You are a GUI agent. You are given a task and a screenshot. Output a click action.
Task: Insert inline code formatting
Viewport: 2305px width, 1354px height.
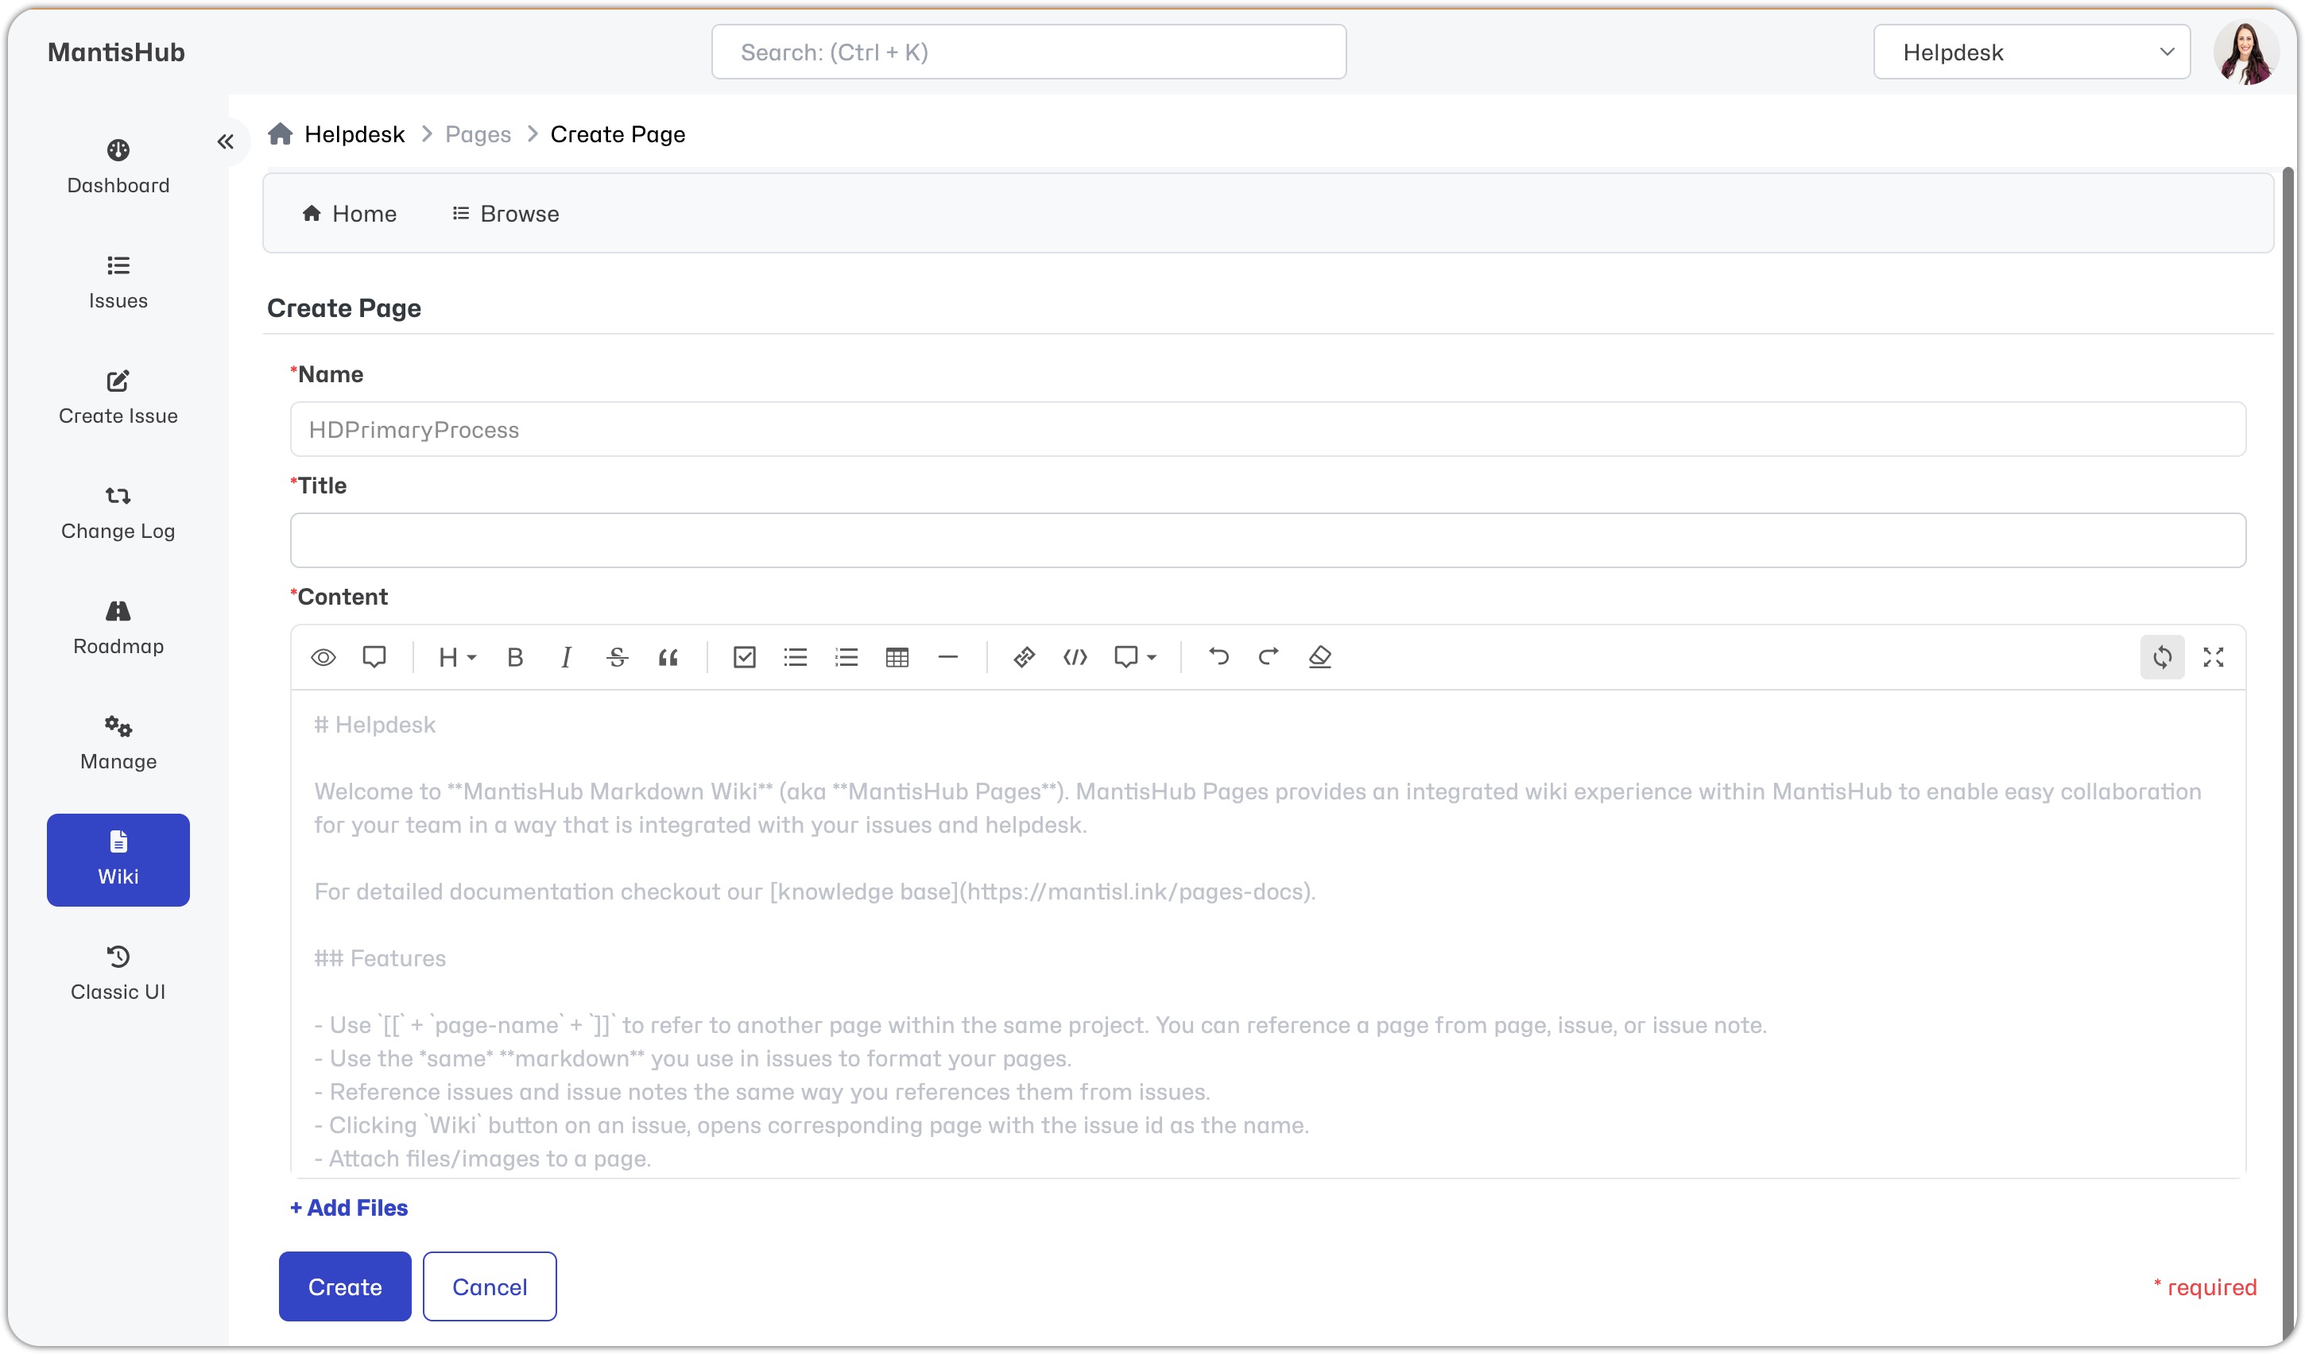[1075, 657]
